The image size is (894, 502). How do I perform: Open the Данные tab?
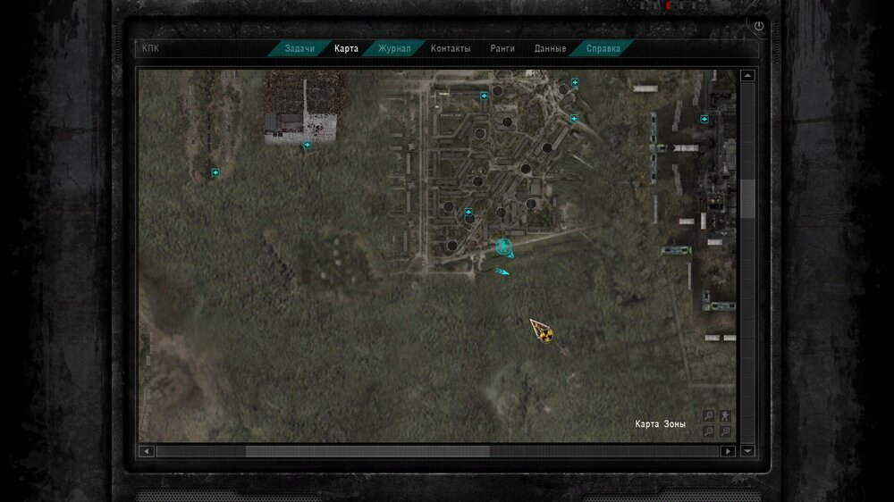coord(550,48)
